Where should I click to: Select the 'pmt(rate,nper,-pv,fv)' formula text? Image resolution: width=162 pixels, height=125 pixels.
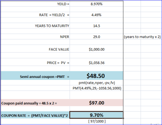(97, 83)
